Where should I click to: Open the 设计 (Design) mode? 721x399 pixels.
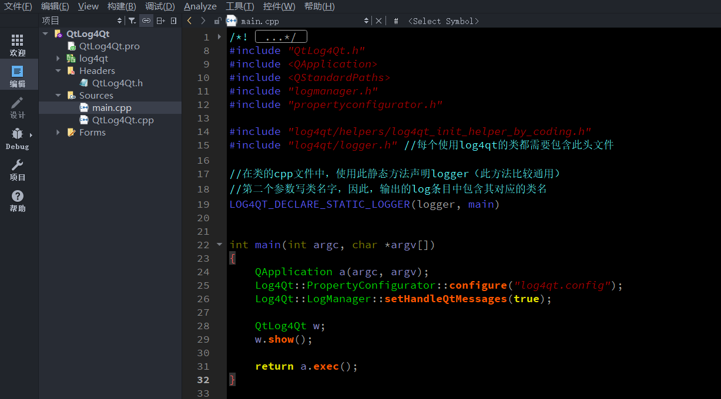tap(18, 107)
